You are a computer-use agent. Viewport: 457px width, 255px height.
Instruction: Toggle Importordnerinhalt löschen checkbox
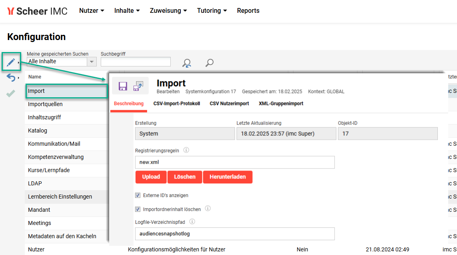pos(138,209)
